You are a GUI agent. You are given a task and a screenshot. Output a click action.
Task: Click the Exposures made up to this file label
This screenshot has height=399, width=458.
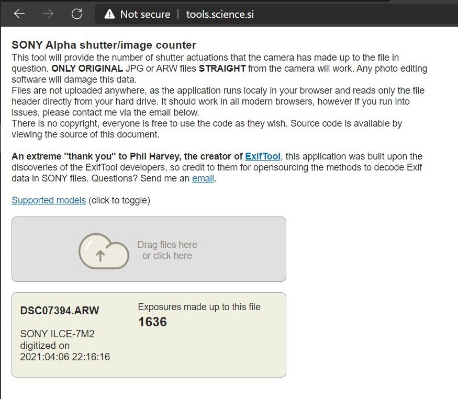tap(199, 307)
